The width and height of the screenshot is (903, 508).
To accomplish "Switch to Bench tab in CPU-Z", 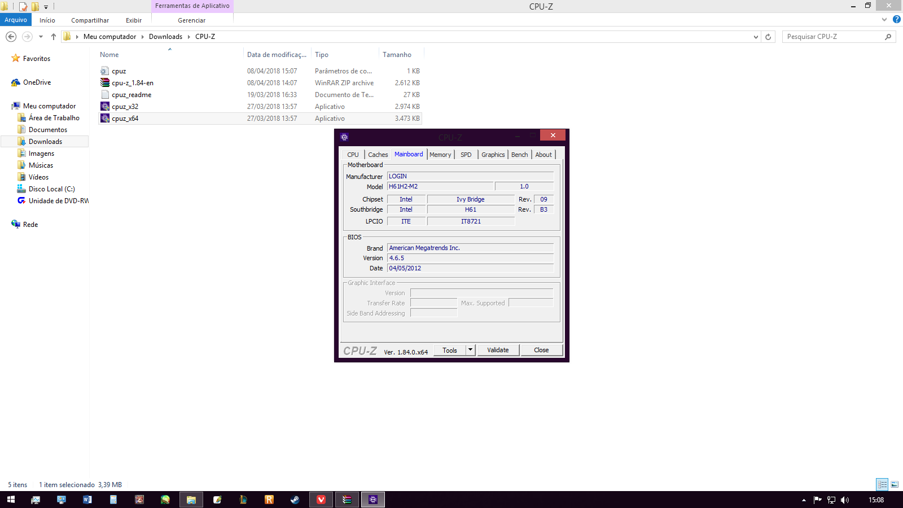I will 520,155.
